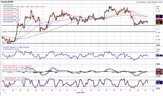Screen dimensions: 163x96
Task: Select the SMA 200 legend entry
Action: point(12,20)
